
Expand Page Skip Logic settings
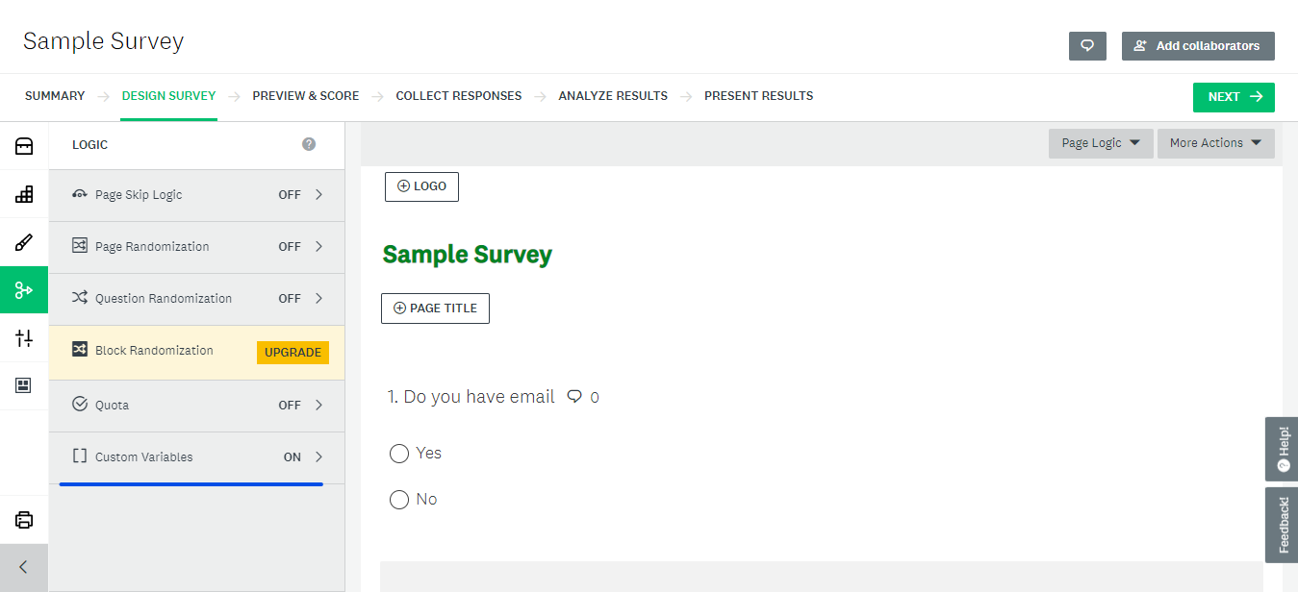(197, 195)
